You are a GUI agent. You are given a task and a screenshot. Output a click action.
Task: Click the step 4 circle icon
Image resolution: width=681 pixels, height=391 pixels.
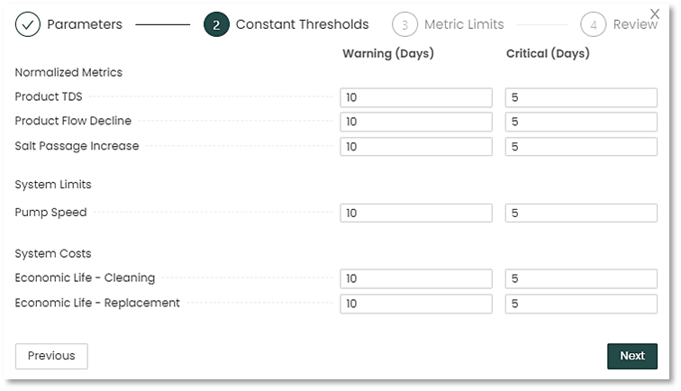tap(593, 24)
